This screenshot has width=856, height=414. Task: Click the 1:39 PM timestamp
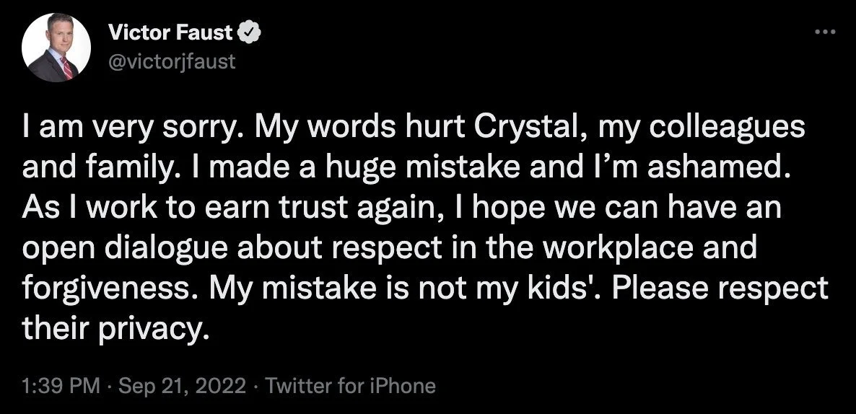point(61,386)
